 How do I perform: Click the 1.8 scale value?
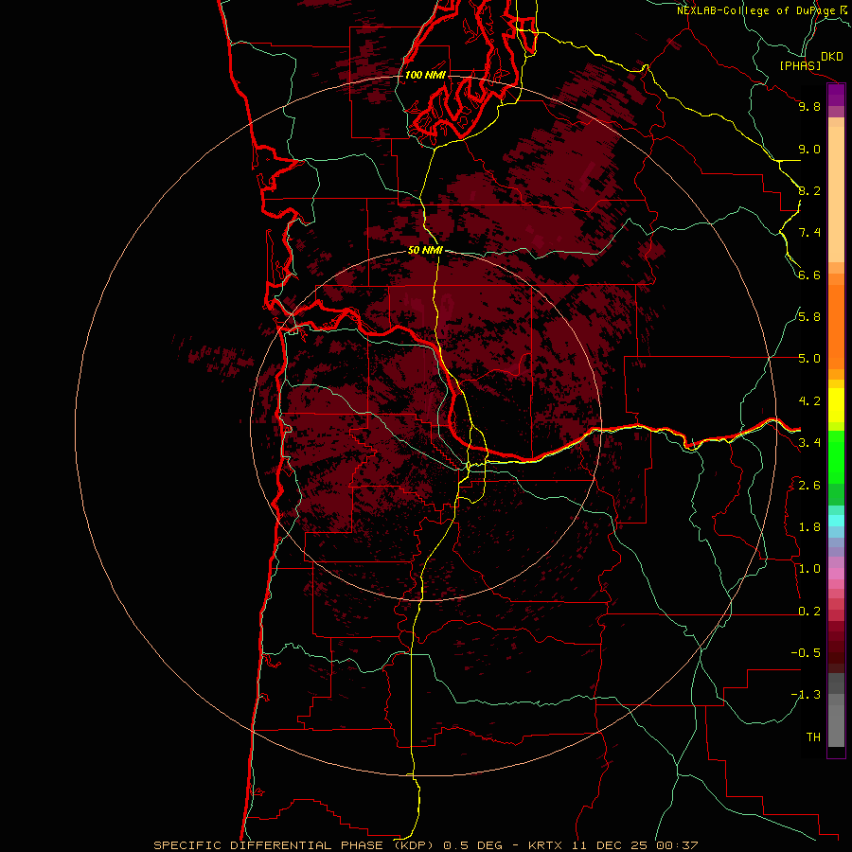[809, 527]
